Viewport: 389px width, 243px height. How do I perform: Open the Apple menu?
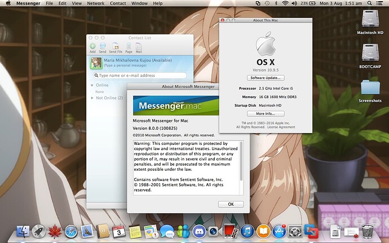8,3
